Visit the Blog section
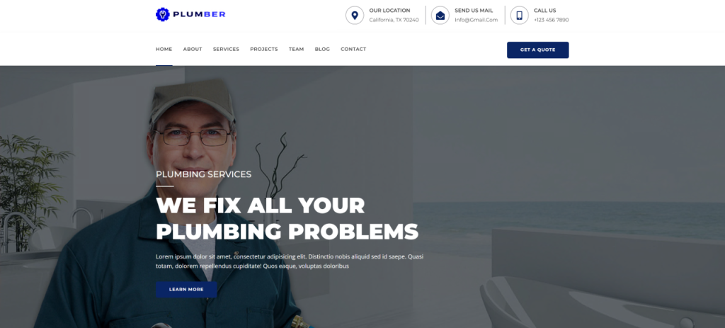725x328 pixels. [x=322, y=49]
